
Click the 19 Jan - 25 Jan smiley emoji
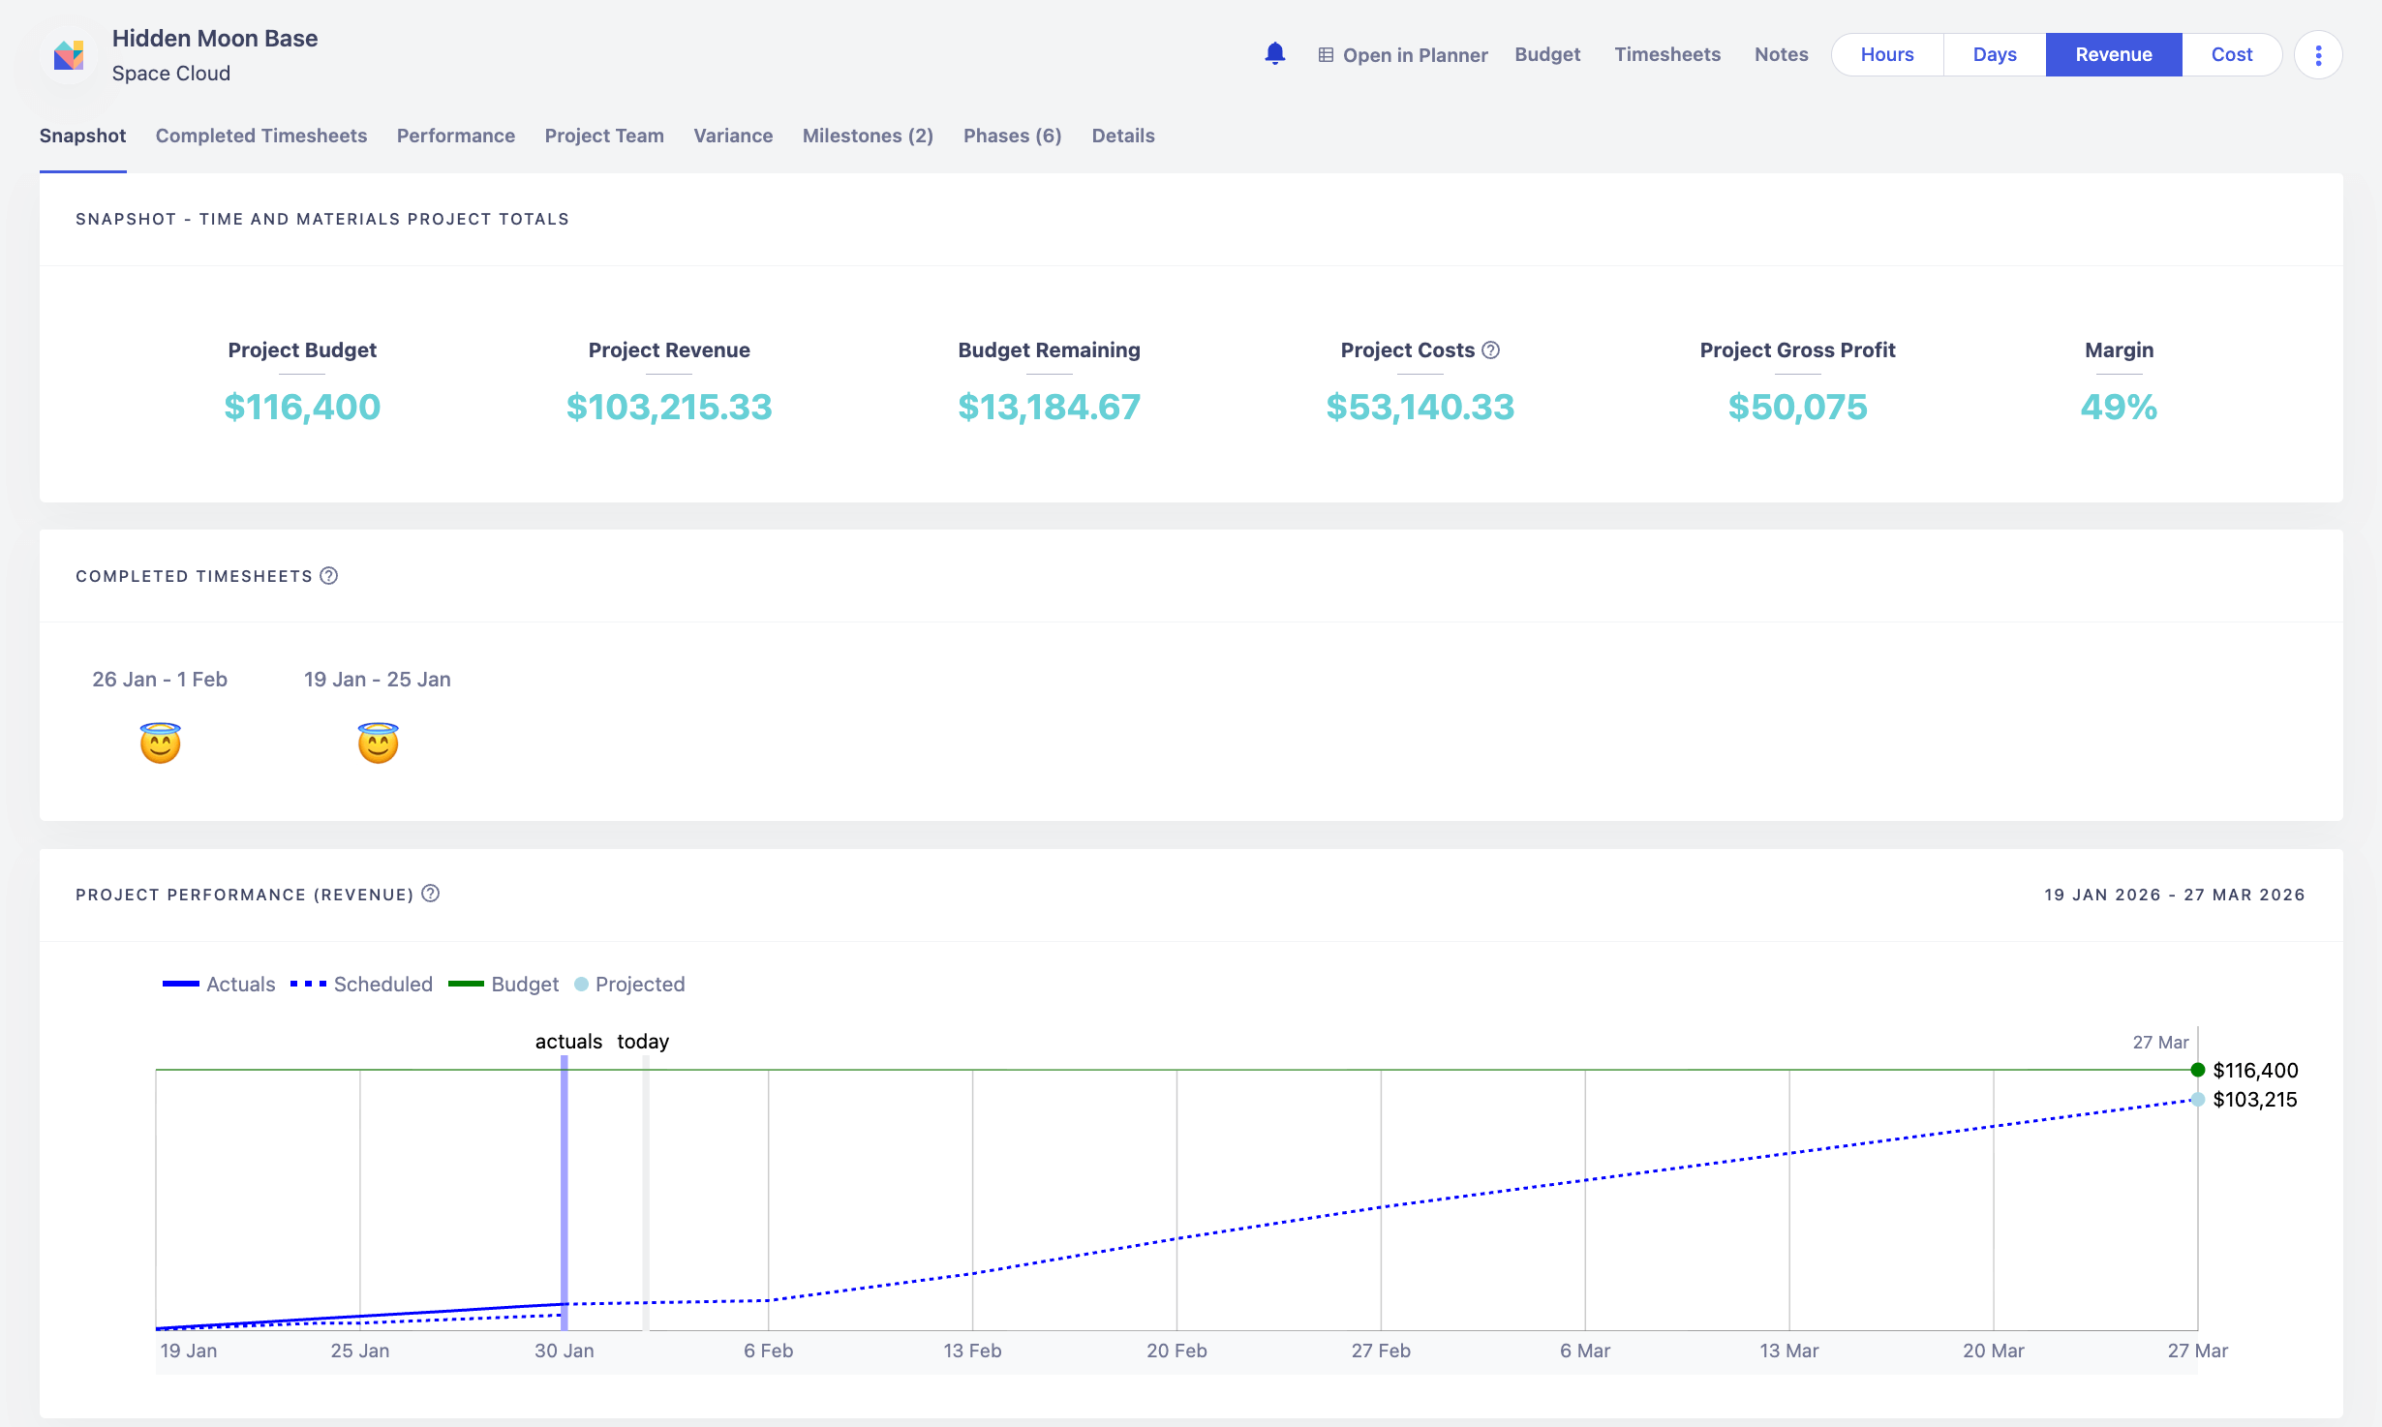378,744
